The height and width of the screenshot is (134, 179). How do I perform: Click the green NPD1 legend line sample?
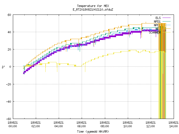pos(166,21)
